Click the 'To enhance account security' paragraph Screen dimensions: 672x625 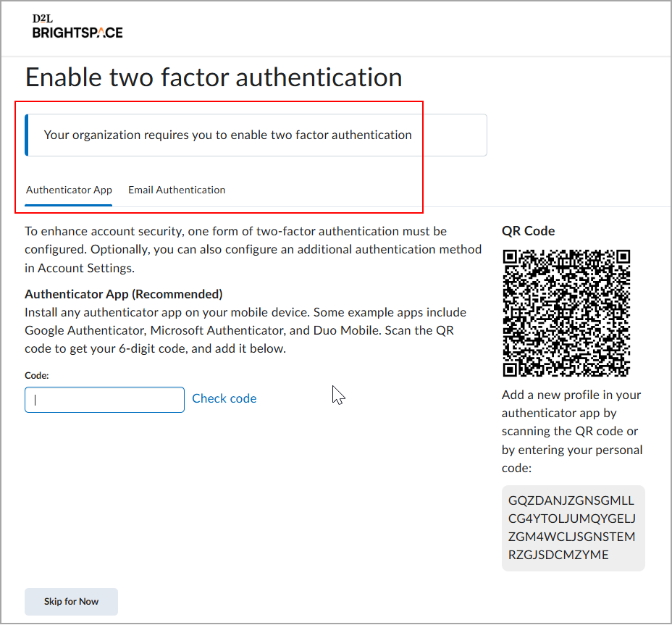[253, 249]
